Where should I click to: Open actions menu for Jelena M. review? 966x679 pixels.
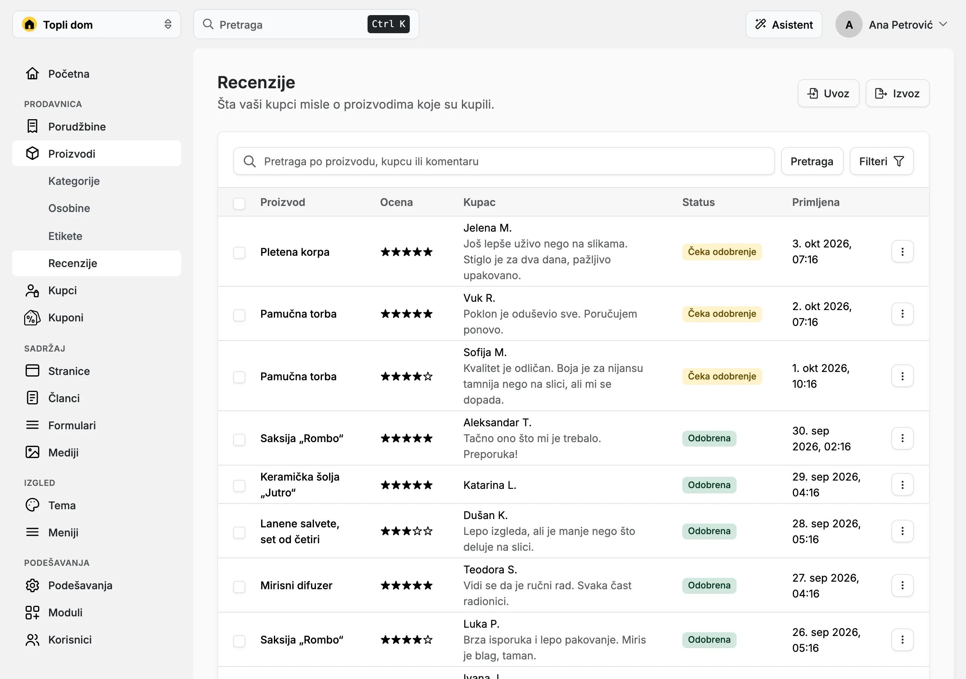tap(903, 252)
